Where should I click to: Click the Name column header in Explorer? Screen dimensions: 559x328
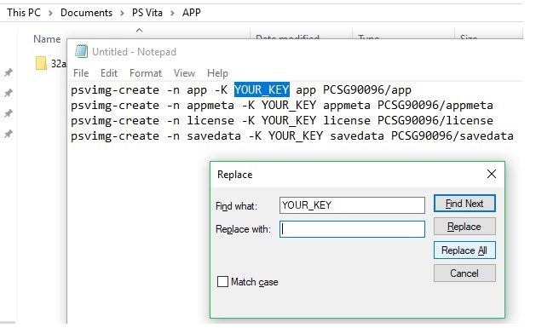(x=47, y=39)
